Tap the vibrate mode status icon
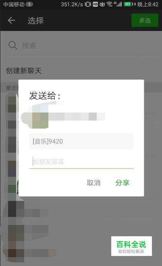 88,4
